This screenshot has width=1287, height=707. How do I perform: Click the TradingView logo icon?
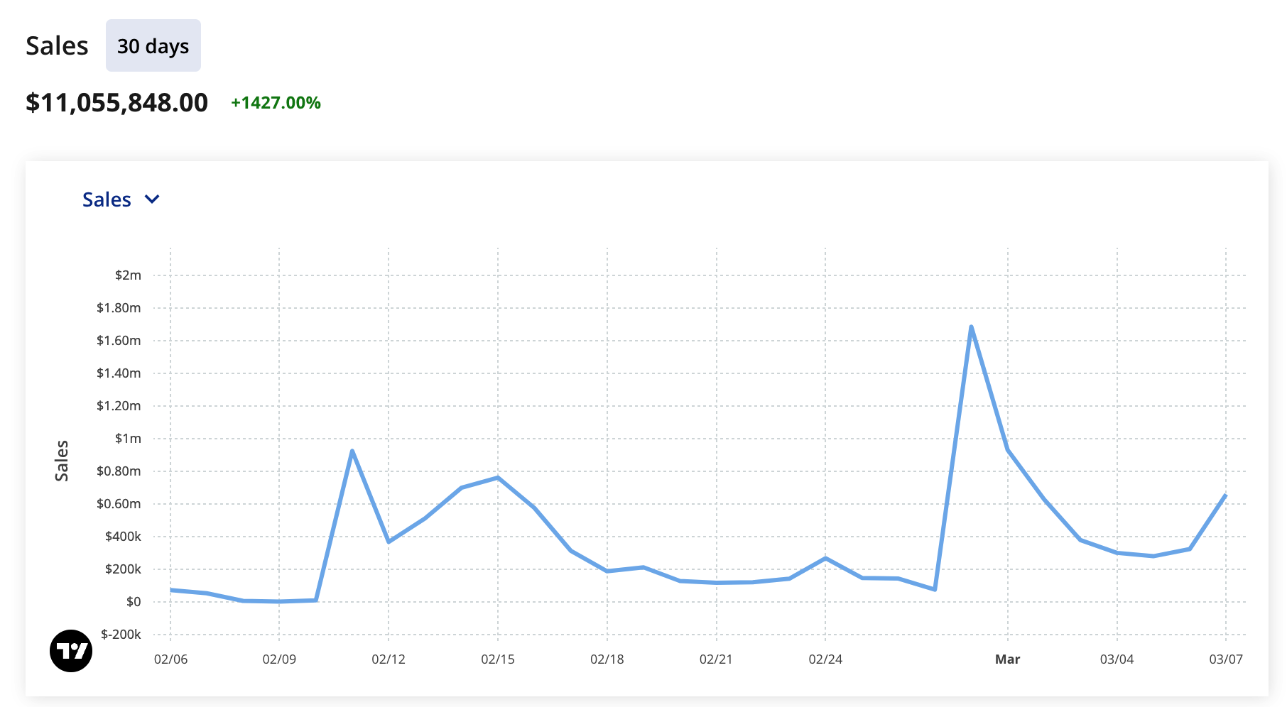[x=71, y=650]
